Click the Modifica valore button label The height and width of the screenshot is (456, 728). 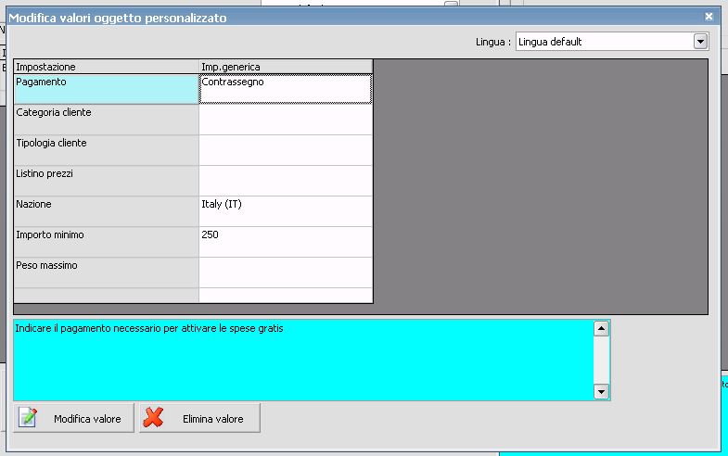pos(87,419)
